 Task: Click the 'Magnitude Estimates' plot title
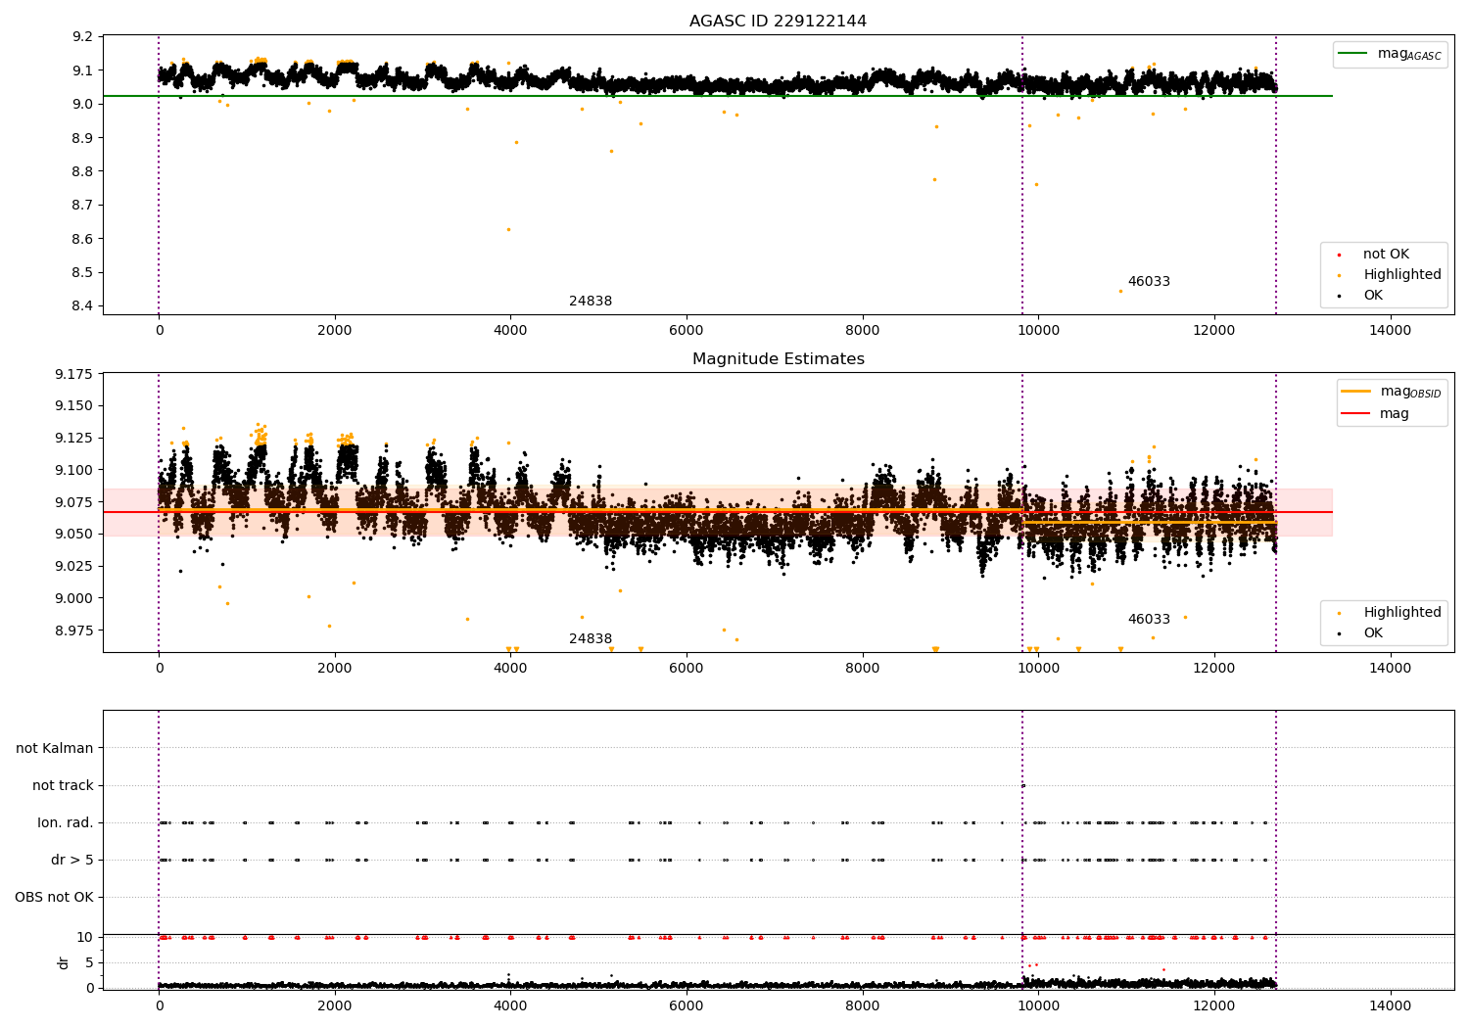coord(778,359)
